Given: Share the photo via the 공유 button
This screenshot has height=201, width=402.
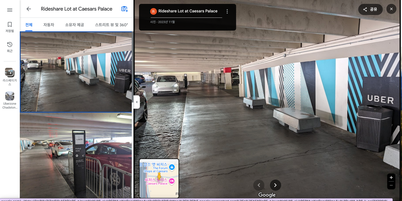Looking at the screenshot, I should point(370,9).
